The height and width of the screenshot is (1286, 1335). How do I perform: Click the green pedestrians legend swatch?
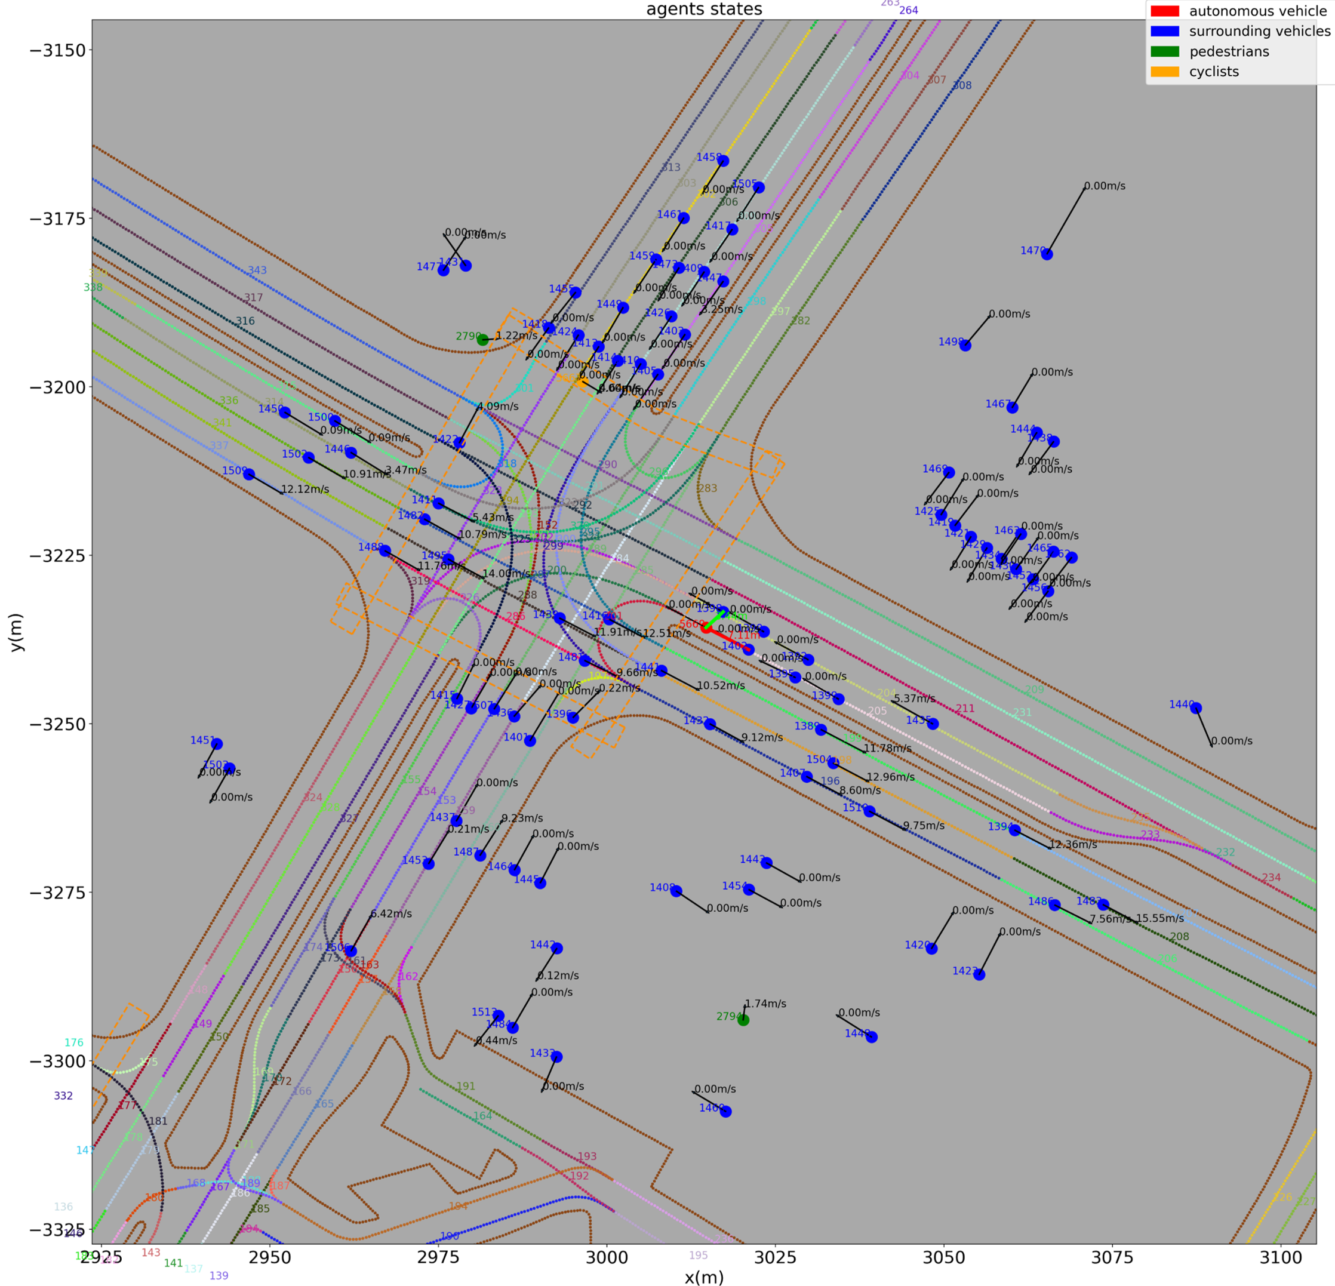coord(1164,52)
